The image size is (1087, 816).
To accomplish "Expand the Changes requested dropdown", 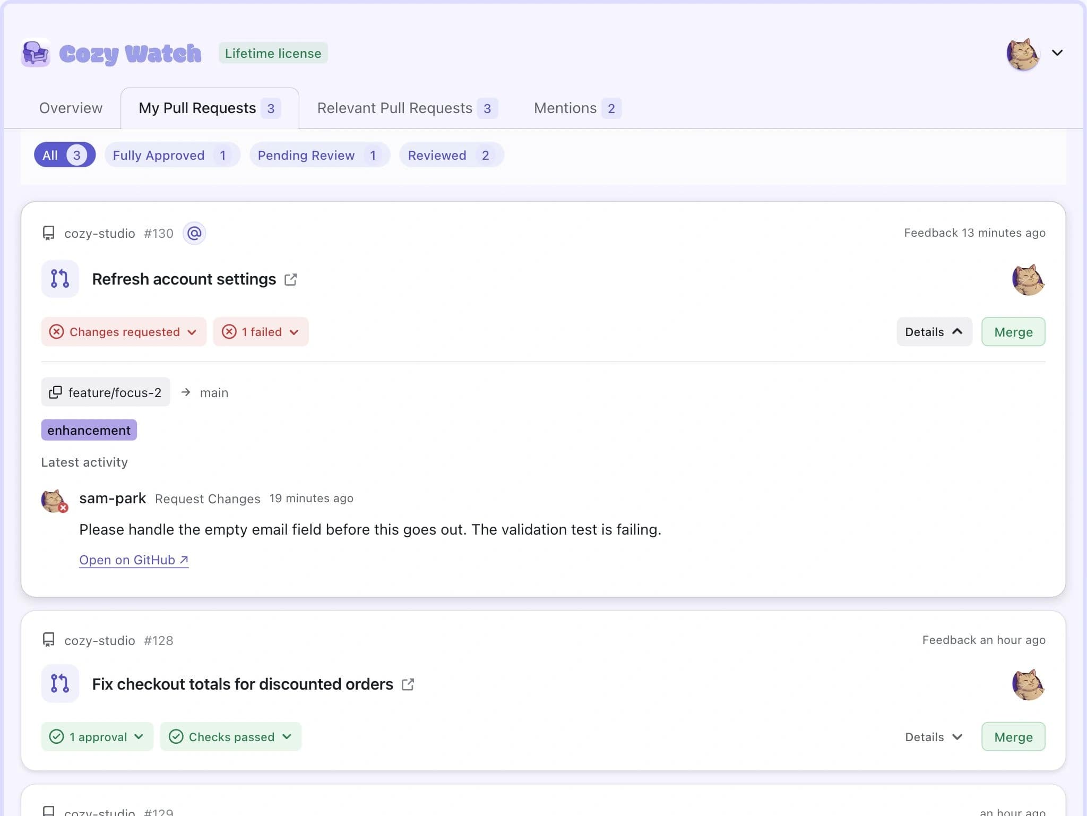I will 124,332.
